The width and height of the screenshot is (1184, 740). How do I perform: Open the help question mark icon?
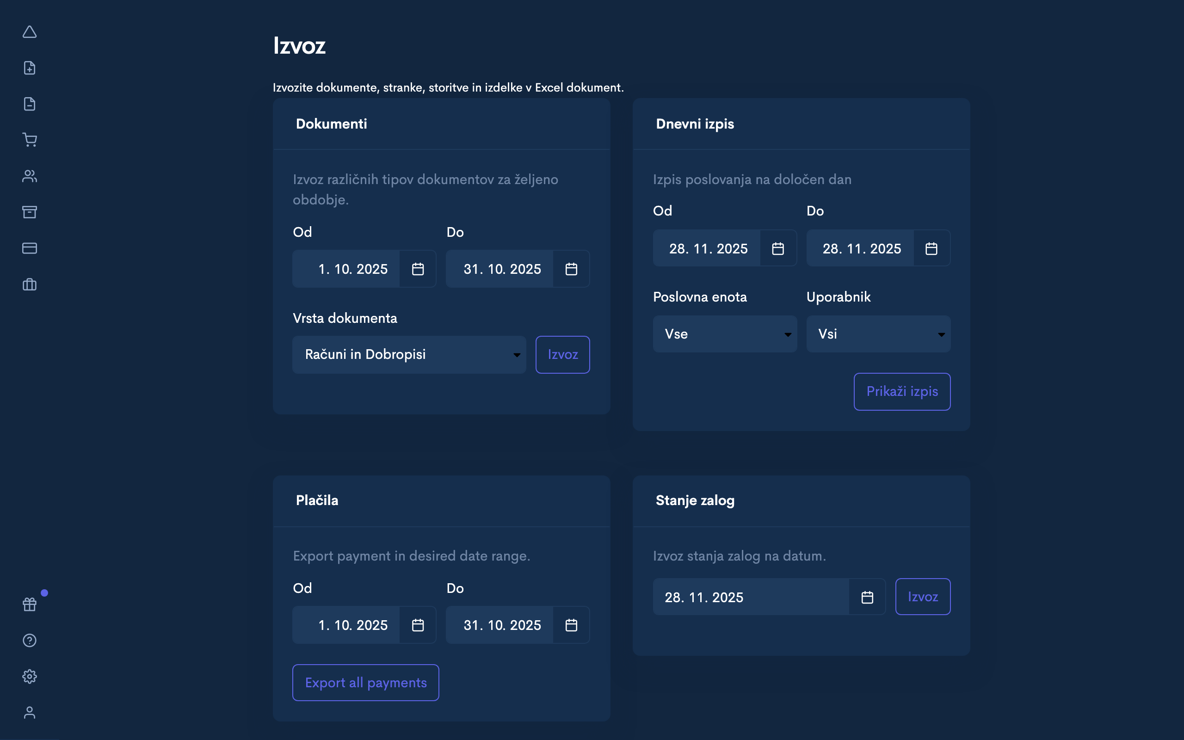point(29,640)
